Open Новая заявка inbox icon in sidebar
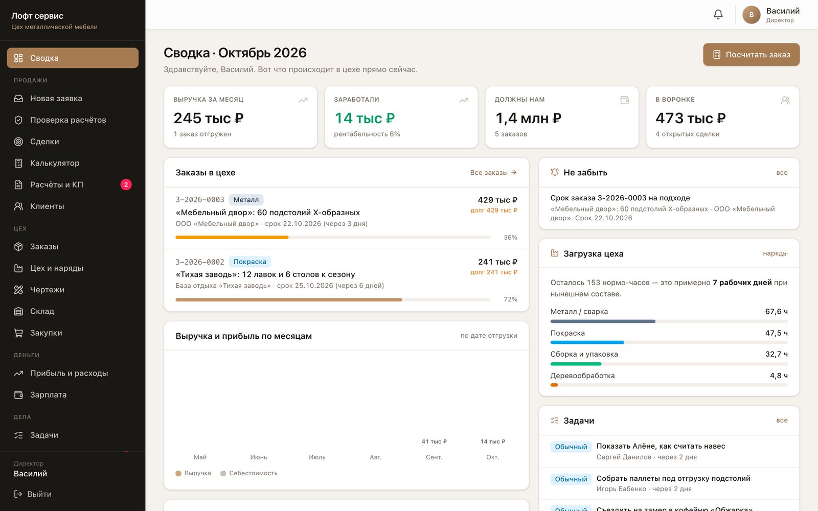 coord(18,99)
